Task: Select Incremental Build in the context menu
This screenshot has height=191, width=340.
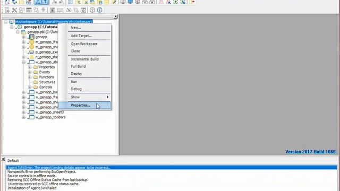Action: pyautogui.click(x=85, y=59)
